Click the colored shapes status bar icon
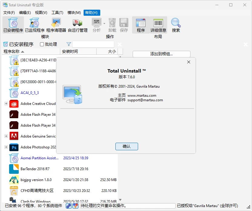This screenshot has height=211, width=252. coord(75,206)
